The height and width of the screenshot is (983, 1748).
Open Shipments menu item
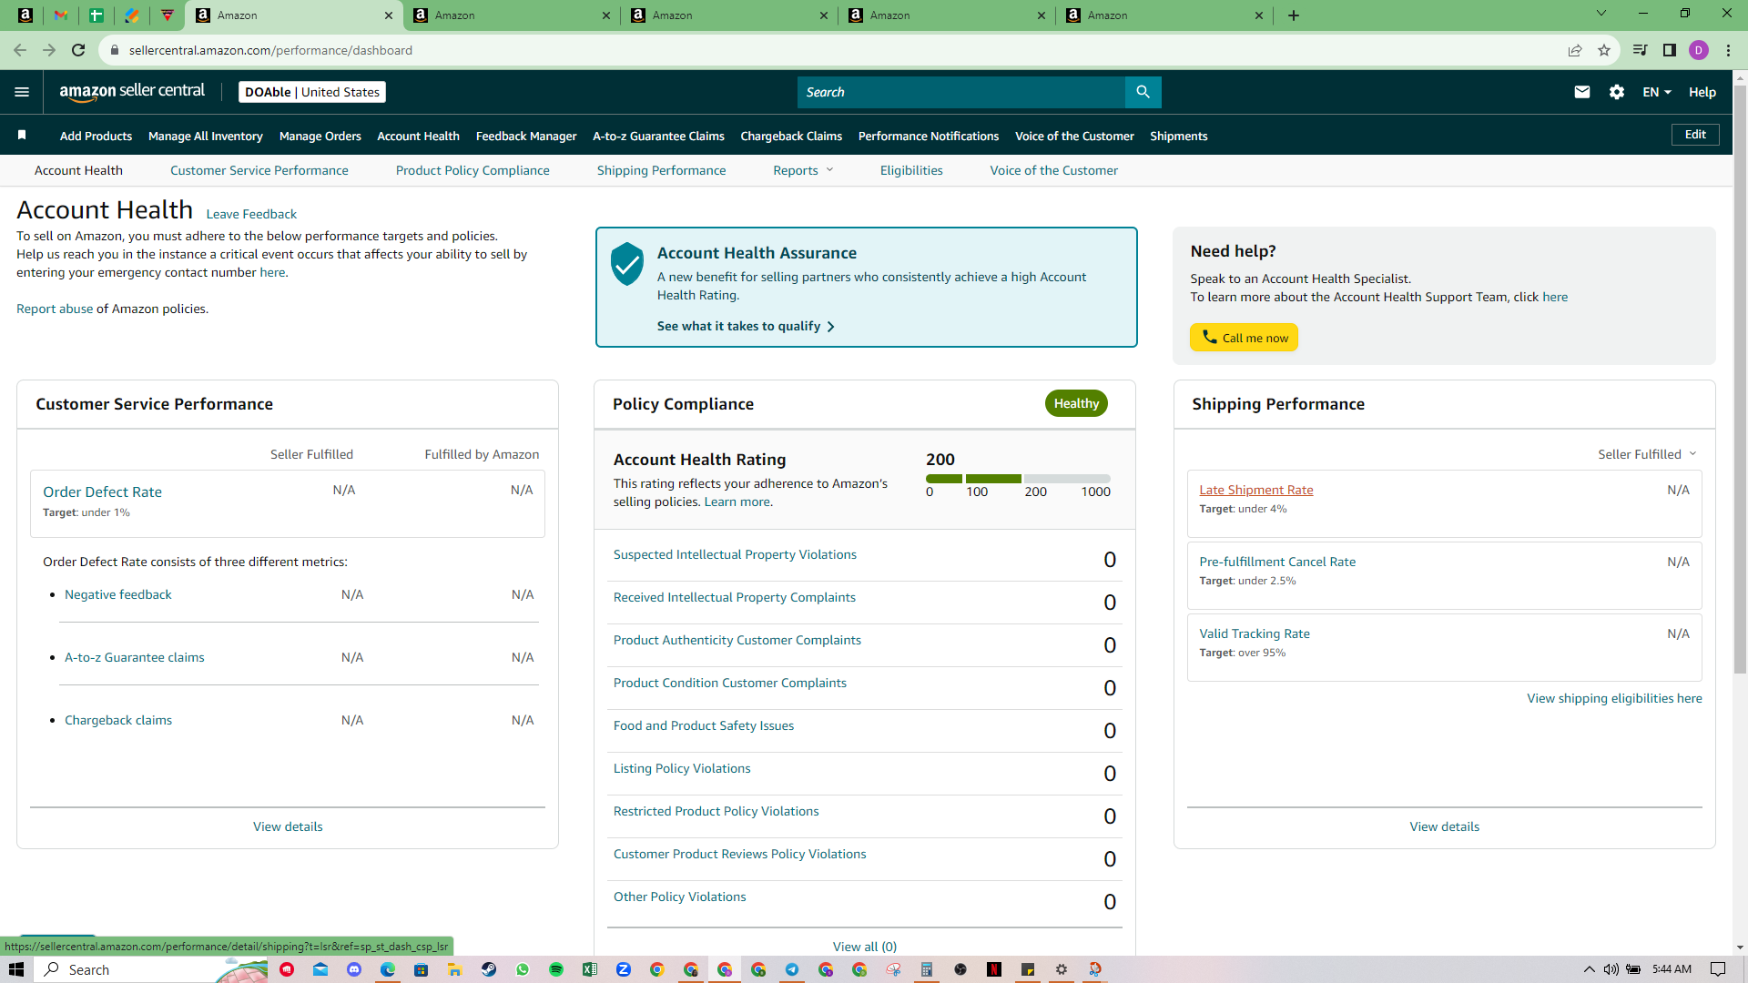(1179, 136)
